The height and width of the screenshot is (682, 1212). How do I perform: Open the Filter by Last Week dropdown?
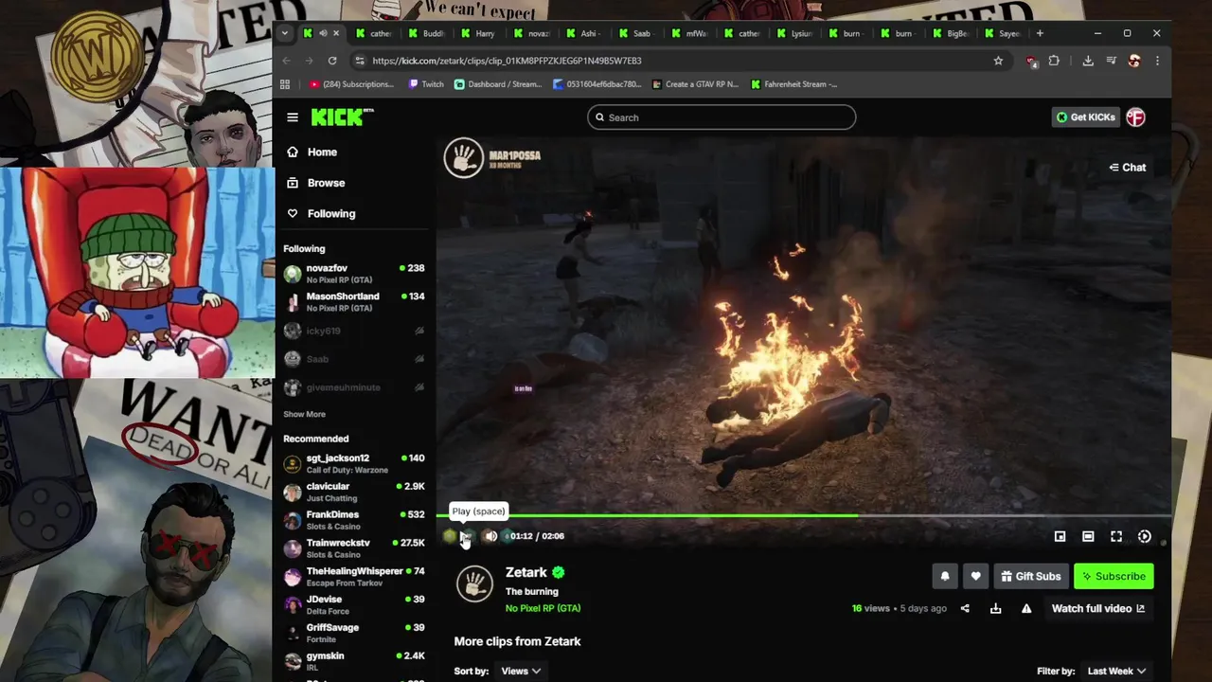click(x=1116, y=671)
